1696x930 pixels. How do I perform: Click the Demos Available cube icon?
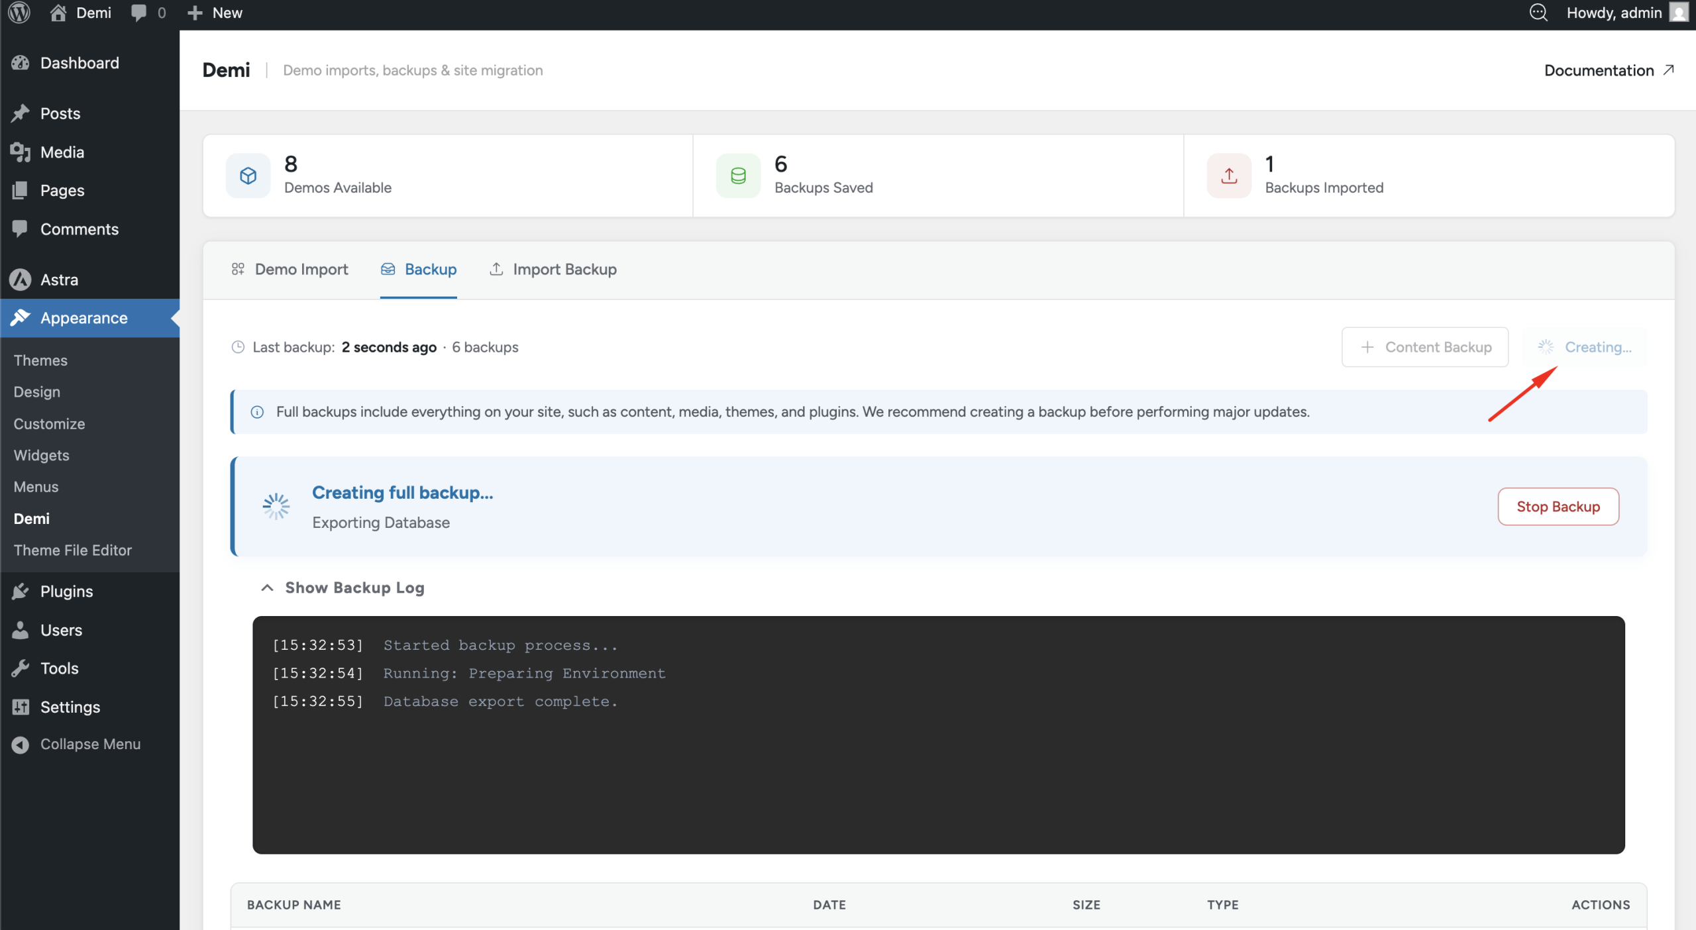tap(248, 176)
